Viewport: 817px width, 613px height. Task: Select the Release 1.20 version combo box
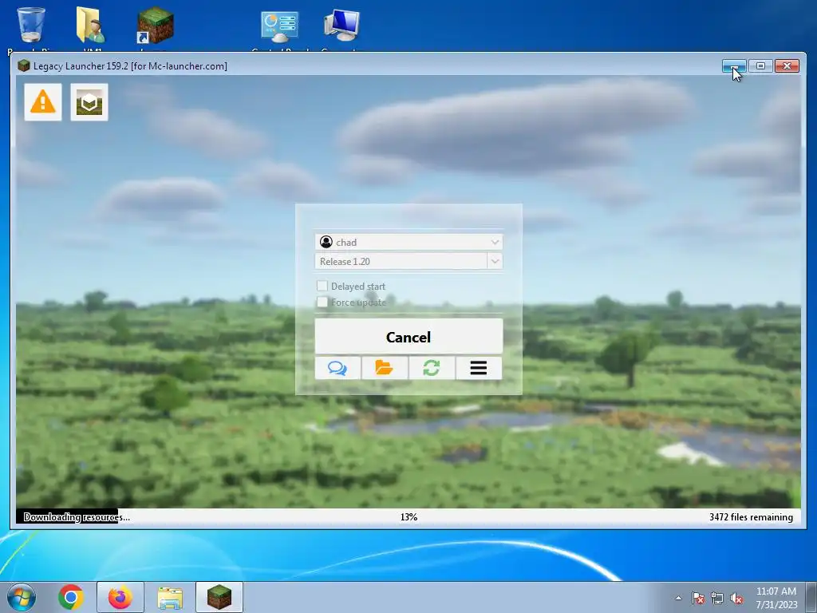(x=409, y=261)
